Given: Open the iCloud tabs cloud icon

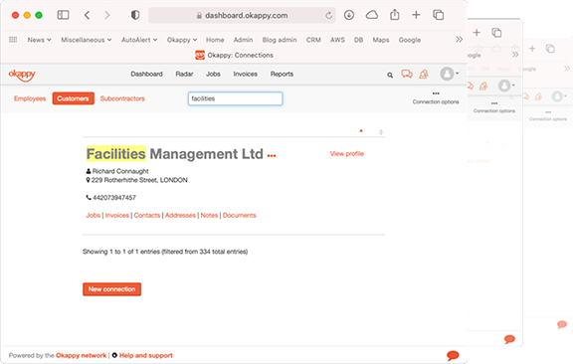Looking at the screenshot, I should pos(372,15).
